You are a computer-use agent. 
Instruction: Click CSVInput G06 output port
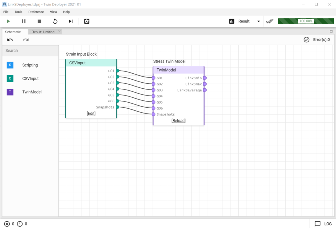(x=117, y=101)
